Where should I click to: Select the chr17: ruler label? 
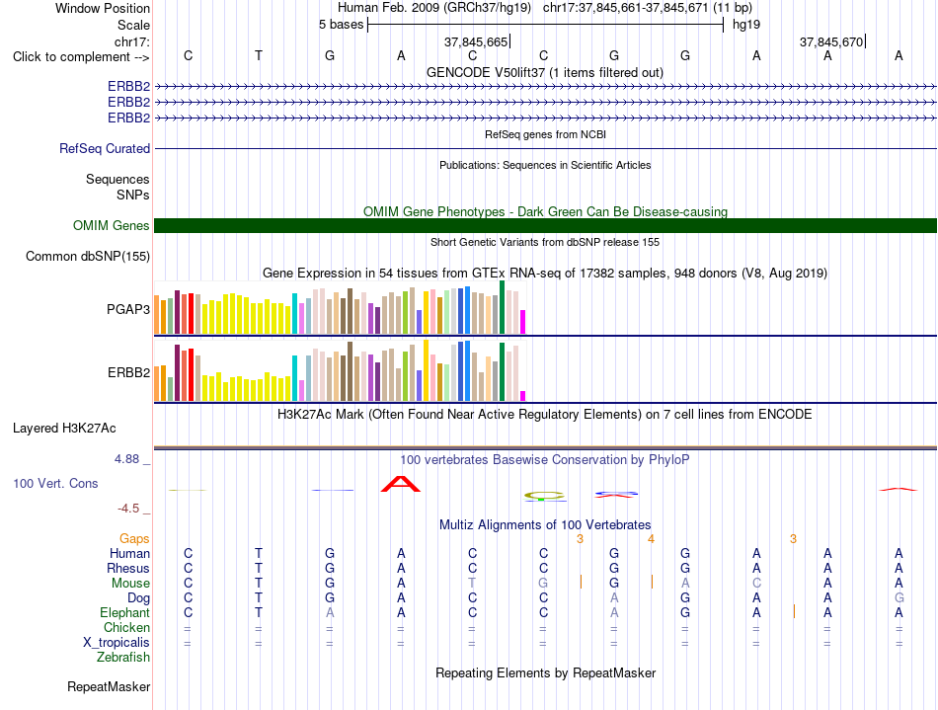(131, 41)
